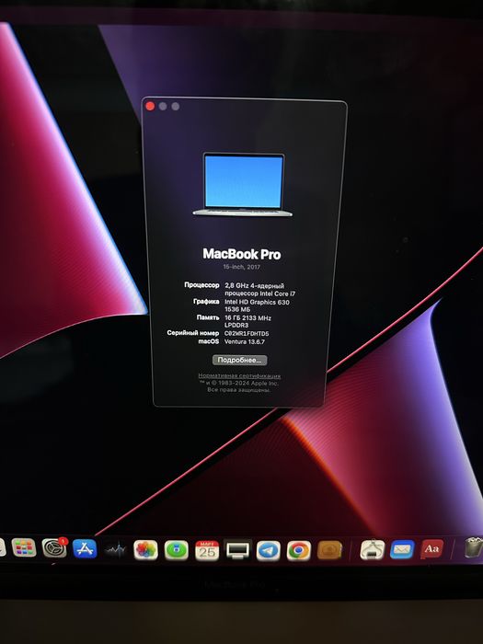This screenshot has height=644, width=483.
Task: Close the About This Mac window
Action: (x=150, y=107)
